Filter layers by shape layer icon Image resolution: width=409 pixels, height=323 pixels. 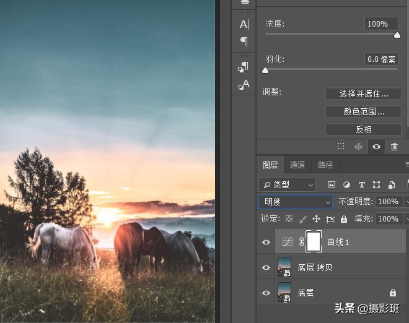tap(376, 184)
